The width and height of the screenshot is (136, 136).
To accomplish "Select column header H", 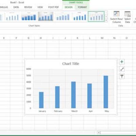I will 41,38.
